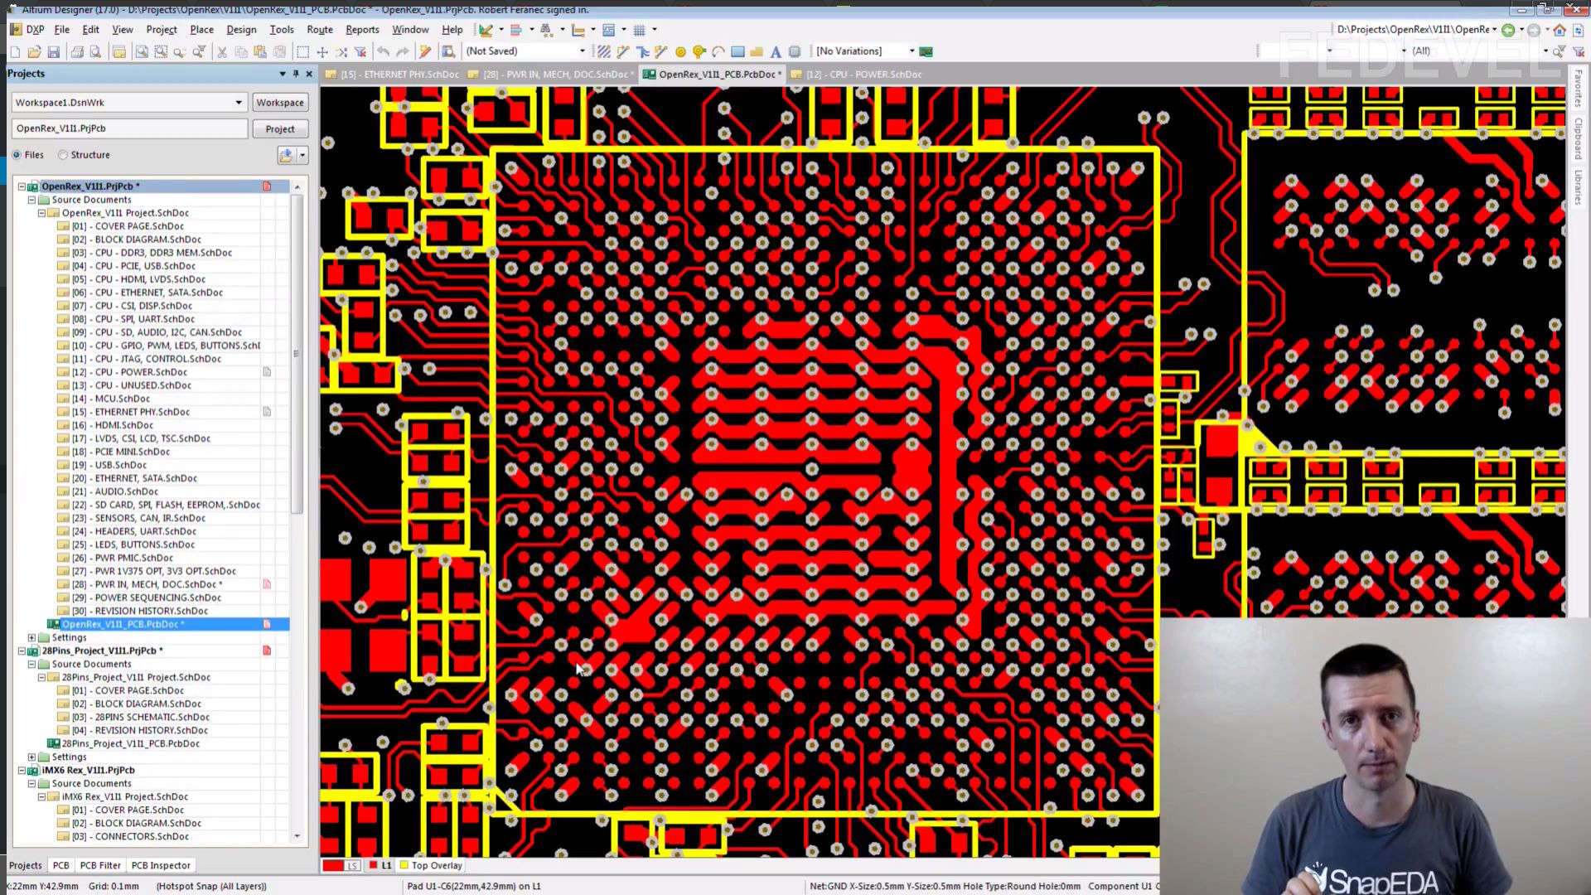Click the Save document icon
This screenshot has height=895, width=1591.
[x=54, y=52]
